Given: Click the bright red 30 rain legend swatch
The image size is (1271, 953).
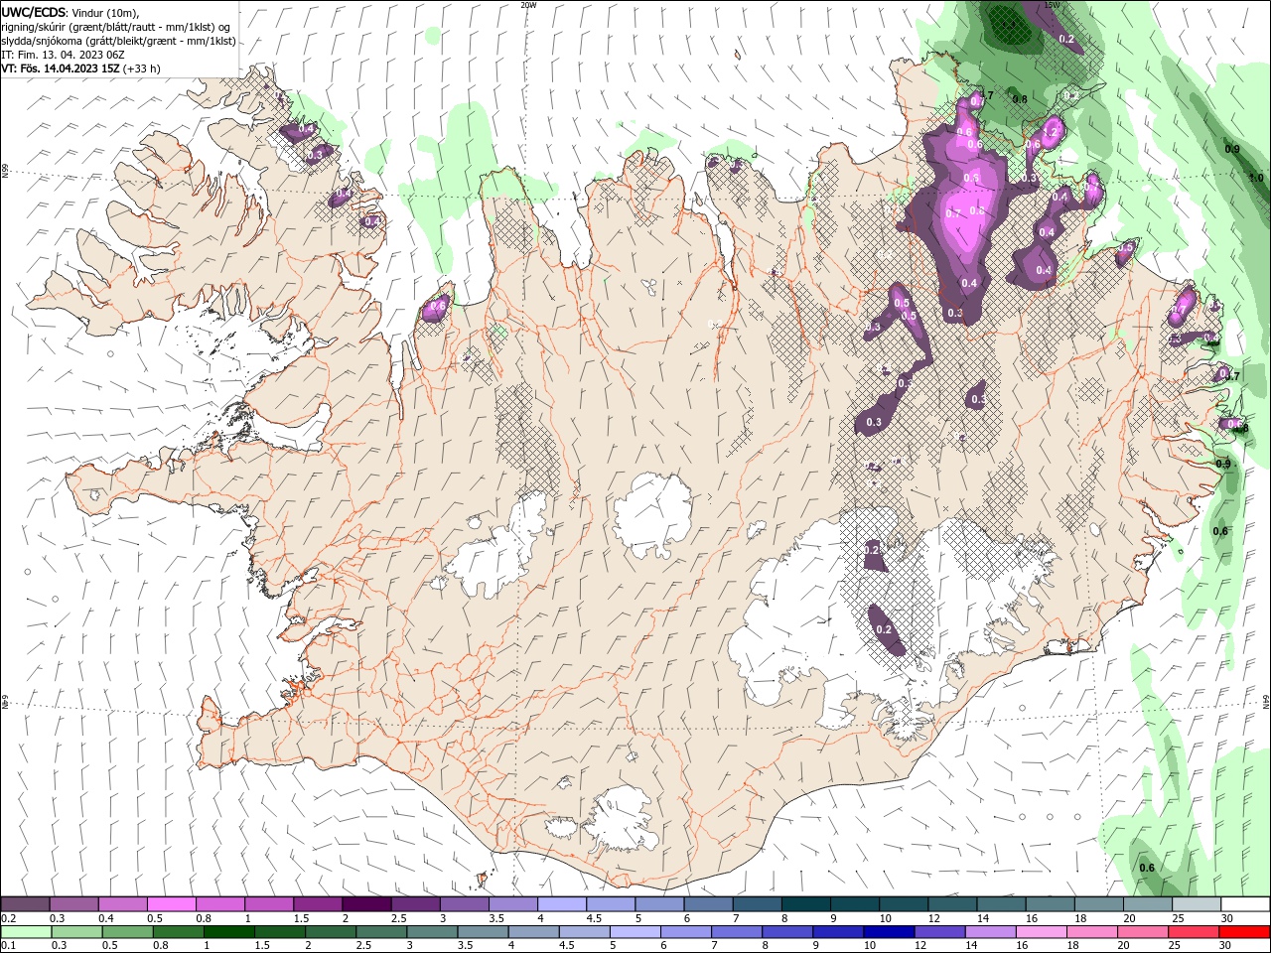Looking at the screenshot, I should 1245,932.
